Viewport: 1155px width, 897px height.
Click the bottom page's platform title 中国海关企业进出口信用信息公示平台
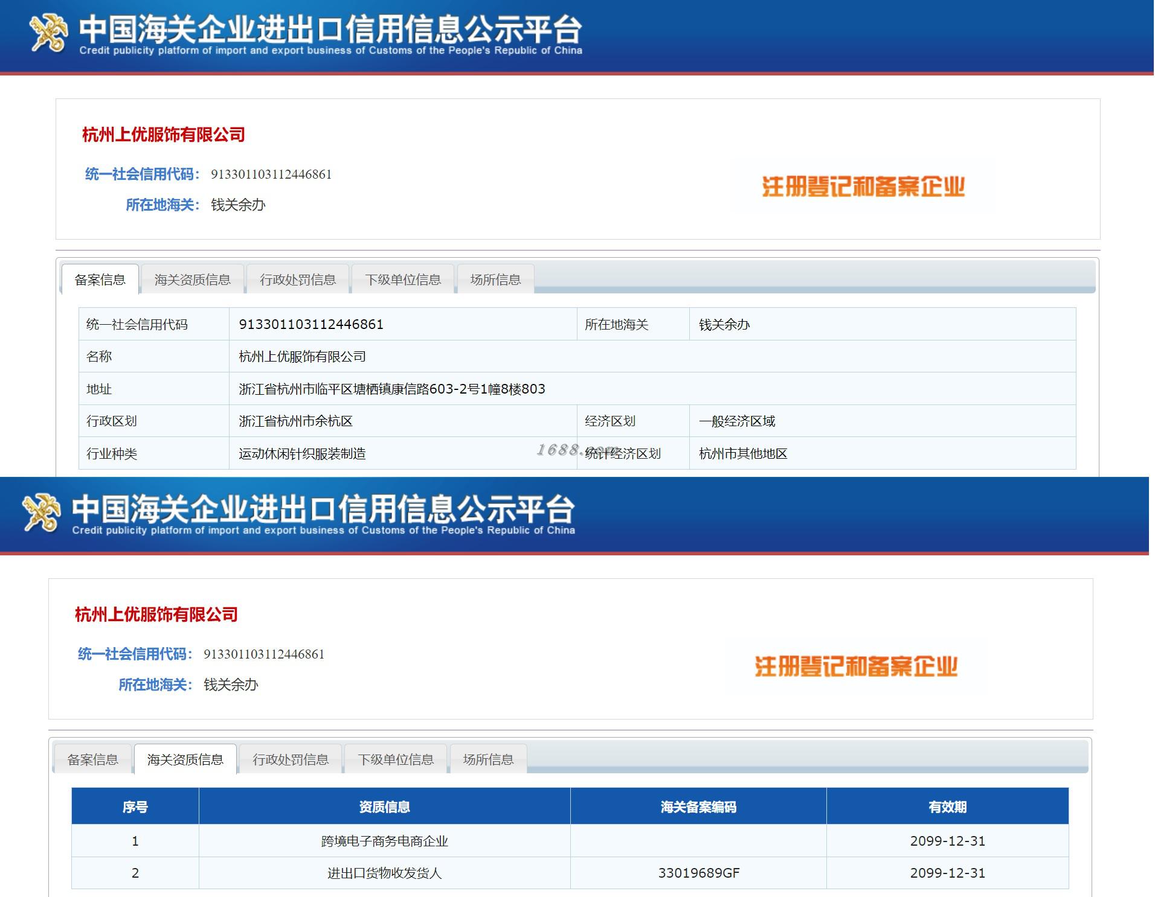(x=323, y=508)
